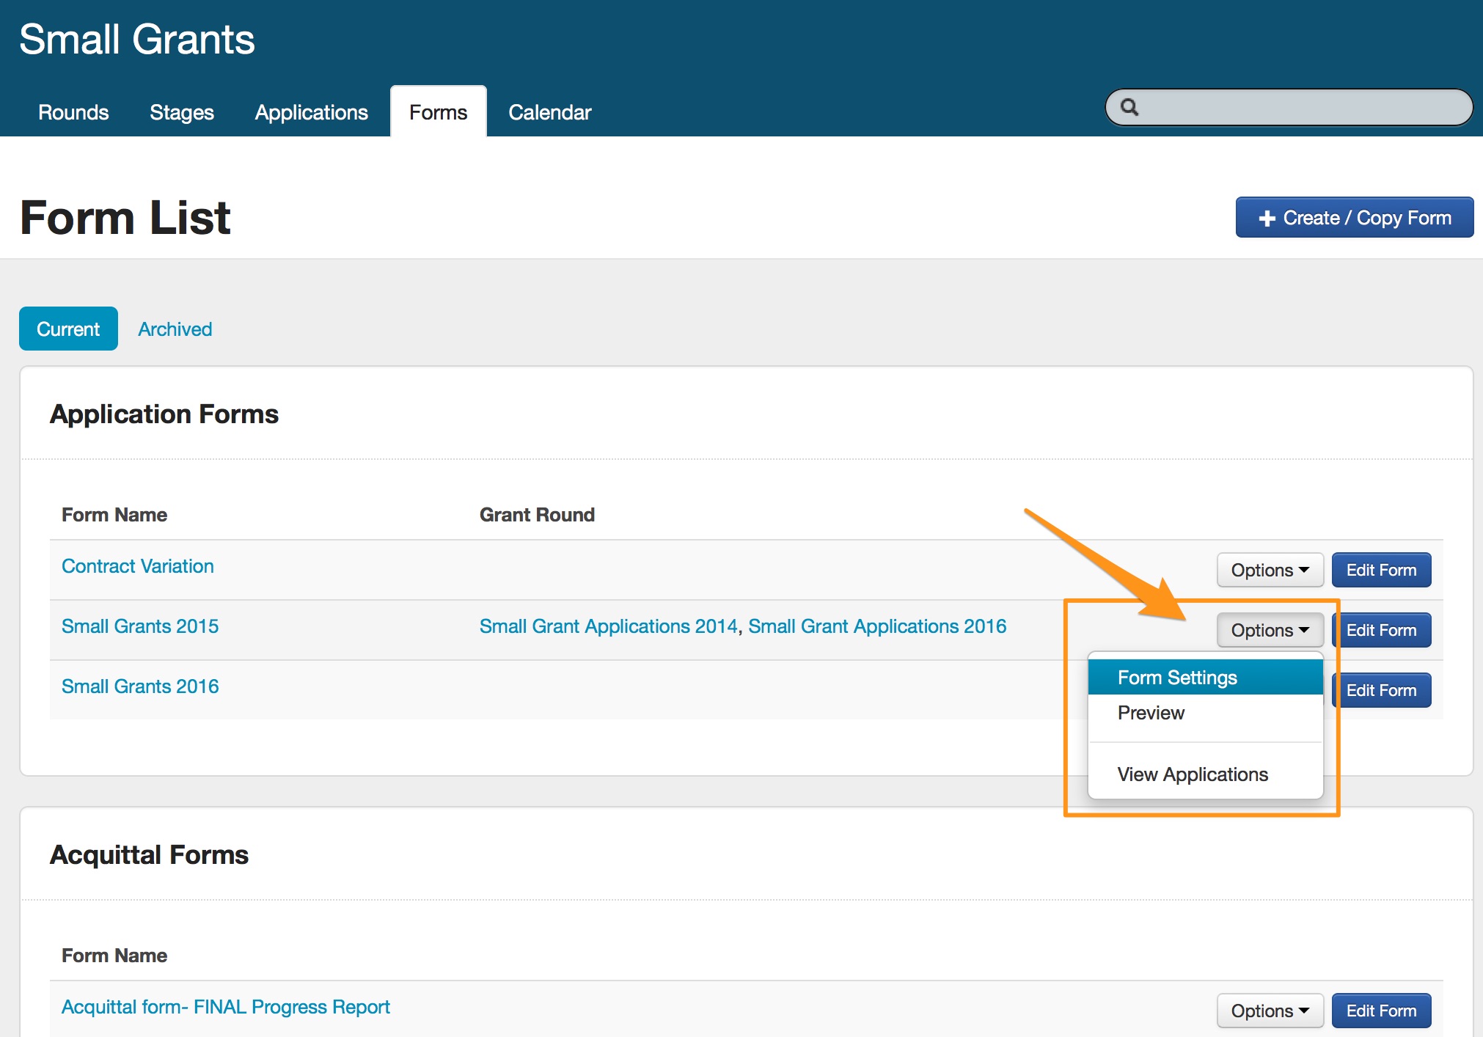Image resolution: width=1483 pixels, height=1037 pixels.
Task: Click Edit Form for Contract Variation
Action: [1380, 570]
